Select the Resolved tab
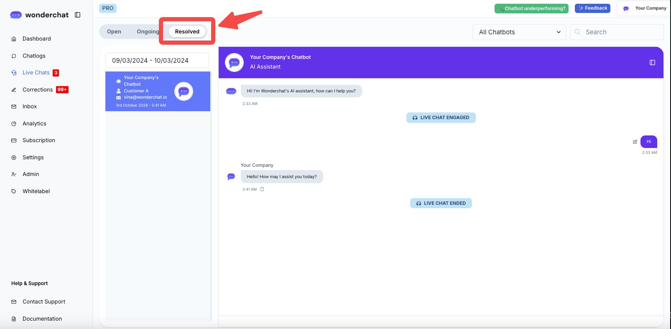 187,32
